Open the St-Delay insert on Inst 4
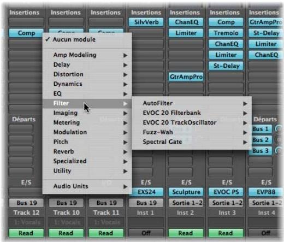This screenshot has height=242, width=284. pos(266,33)
